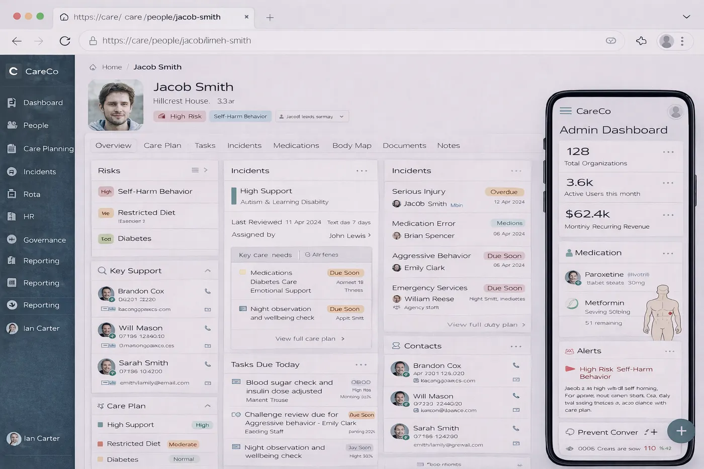Viewport: 704px width, 469px height.
Task: Collapse the Key Support panel chevron
Action: click(208, 271)
